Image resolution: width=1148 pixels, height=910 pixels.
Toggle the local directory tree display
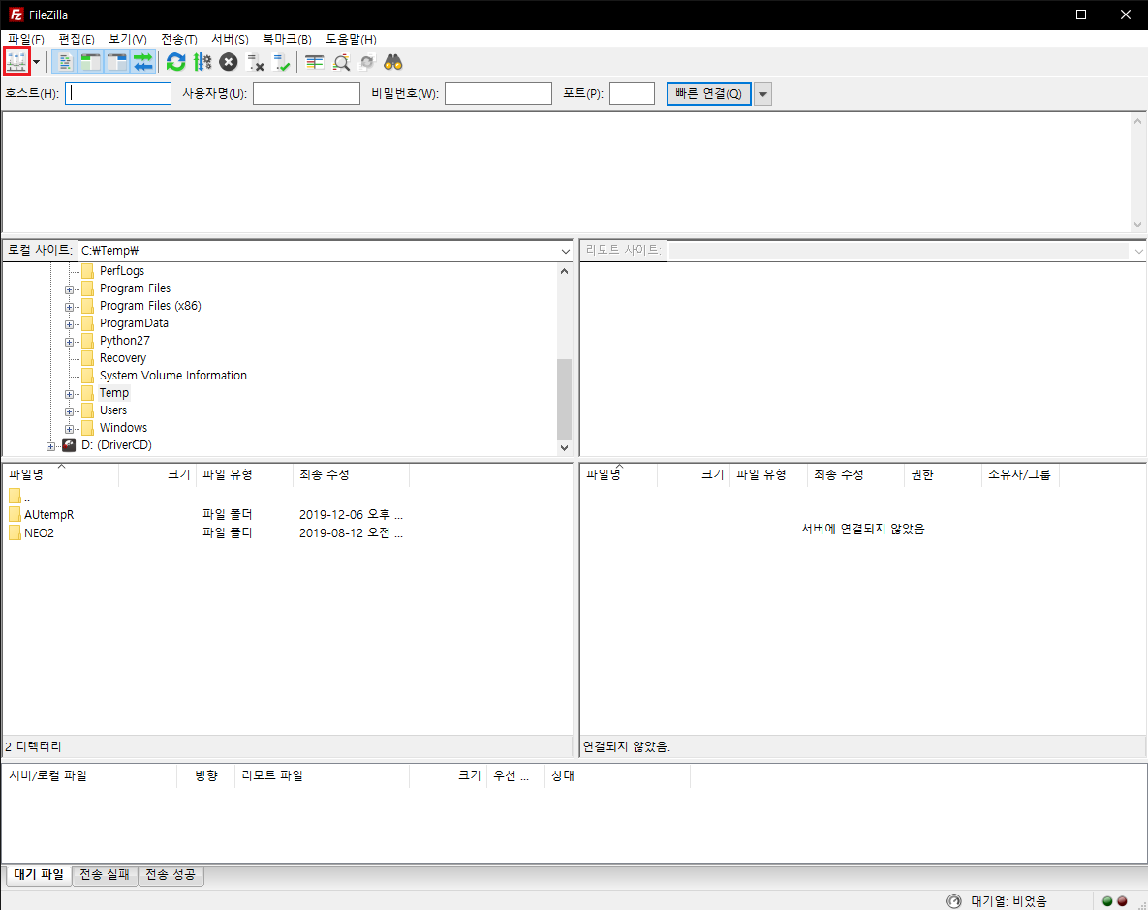[91, 62]
